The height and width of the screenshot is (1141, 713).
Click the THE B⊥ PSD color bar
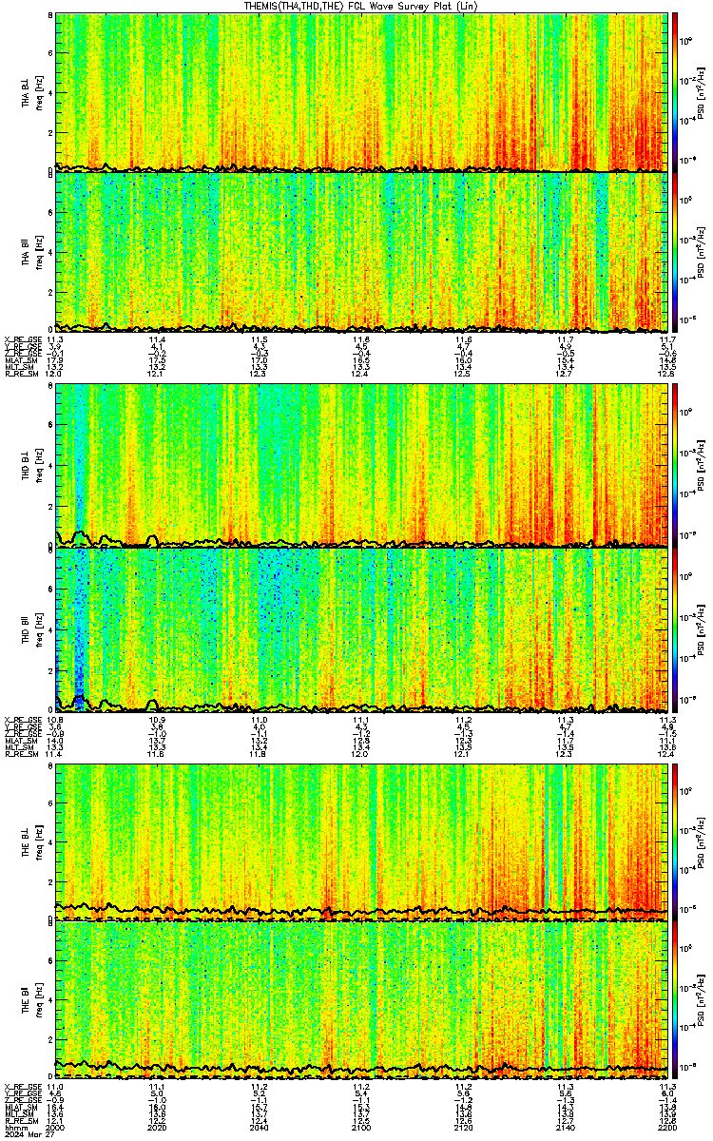[x=676, y=841]
